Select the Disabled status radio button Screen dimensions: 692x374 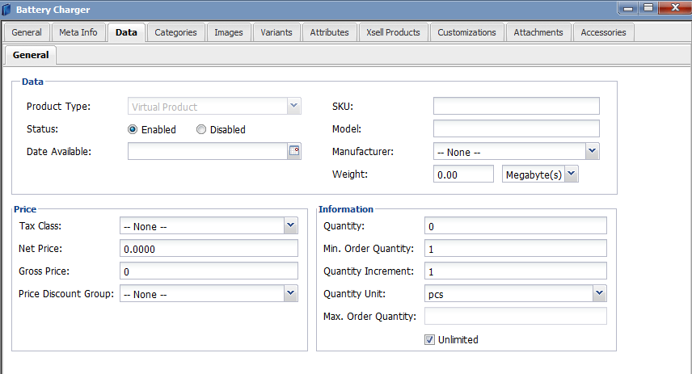[x=201, y=129]
